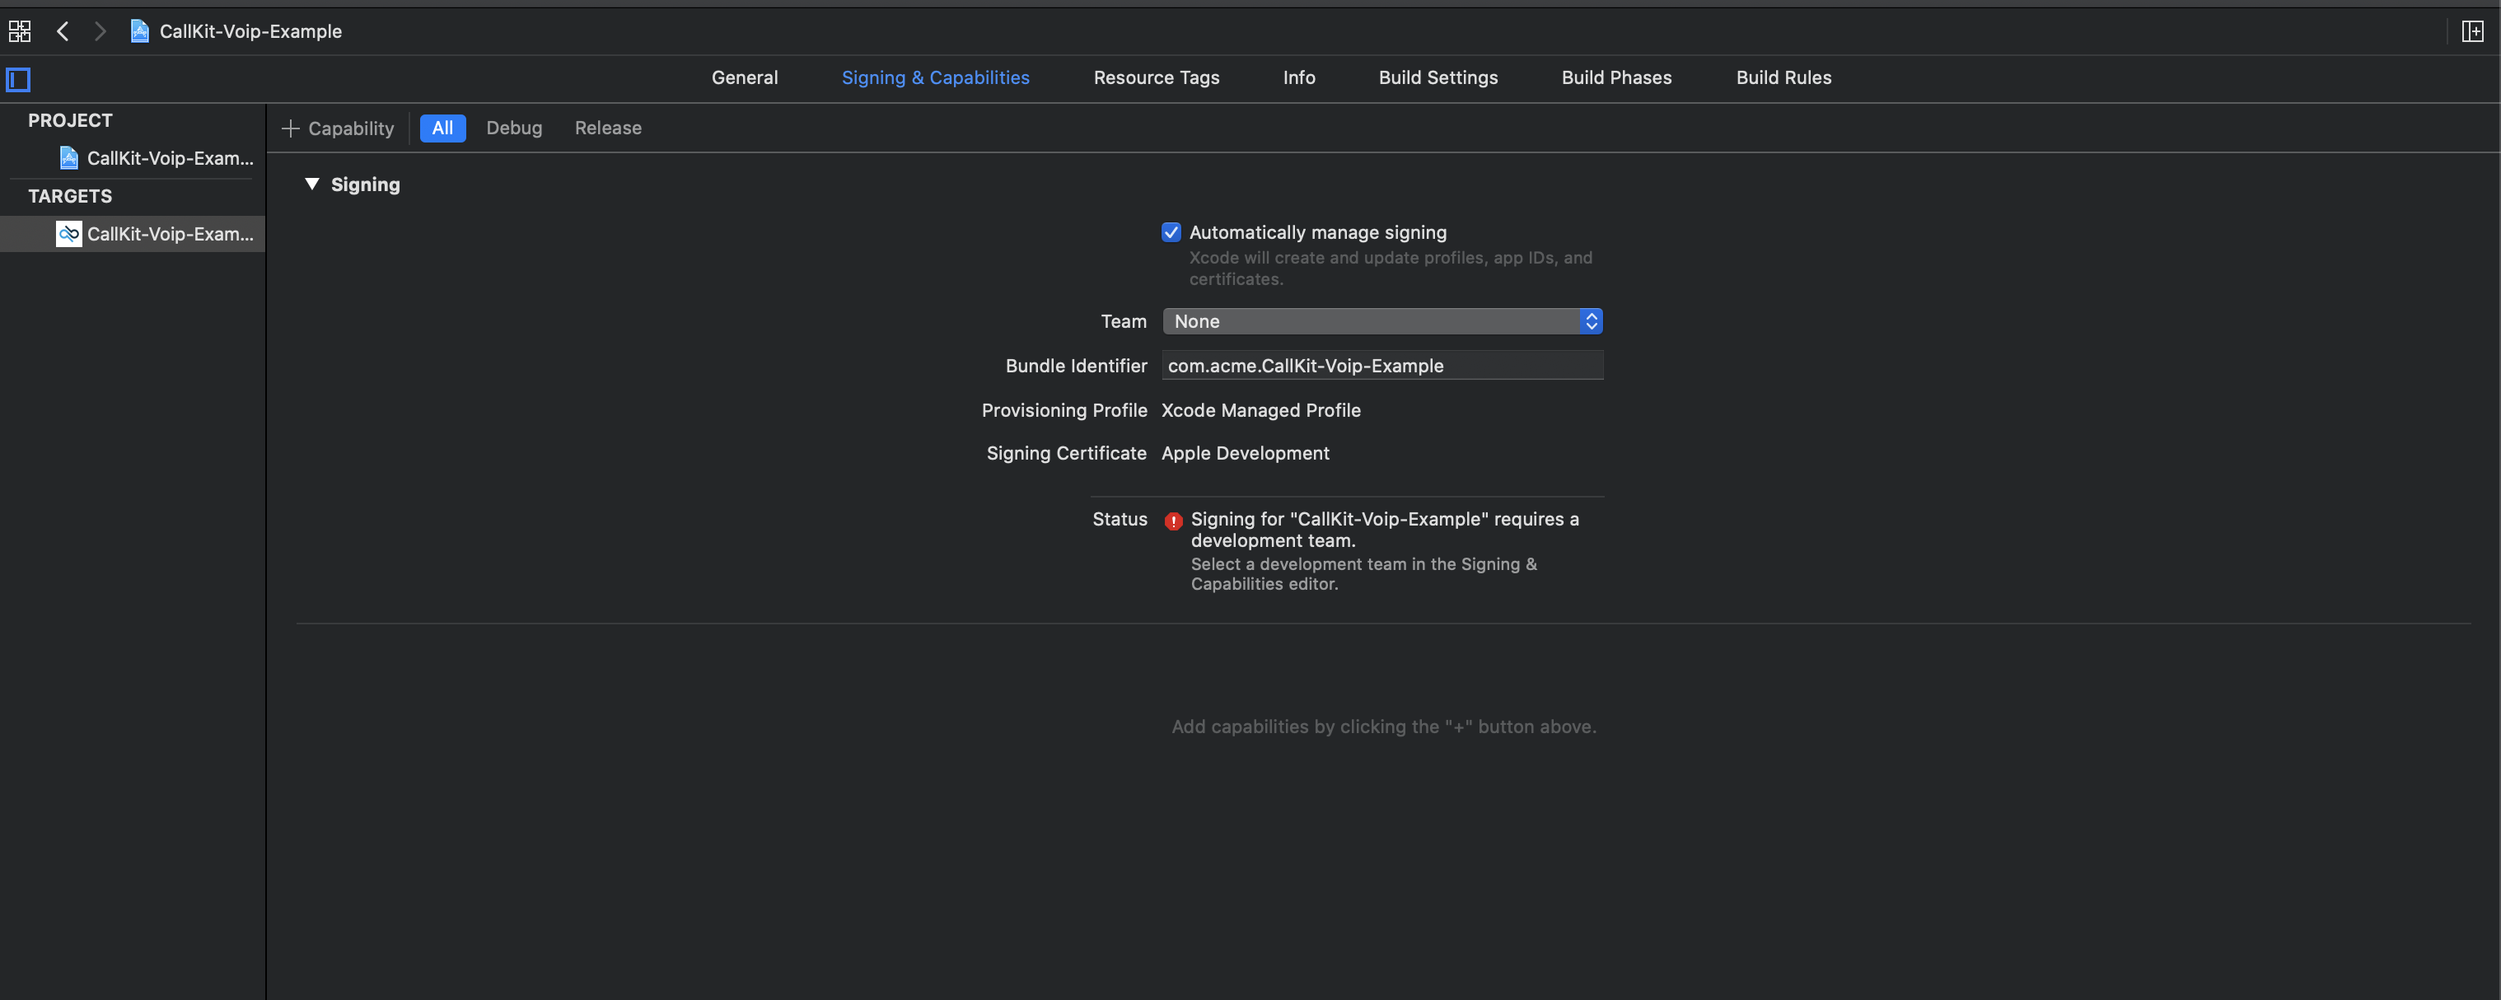Toggle the project and targets sidebar
This screenshot has width=2501, height=1000.
pos(18,78)
